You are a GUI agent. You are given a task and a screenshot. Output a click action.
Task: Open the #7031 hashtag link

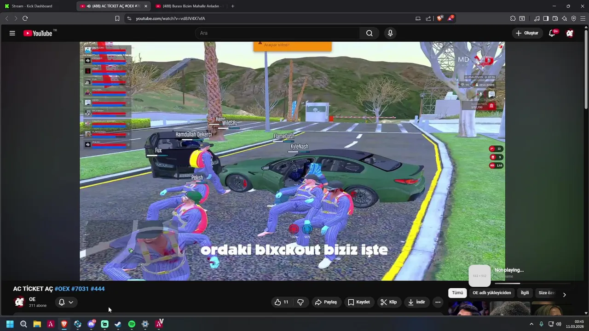[80, 289]
